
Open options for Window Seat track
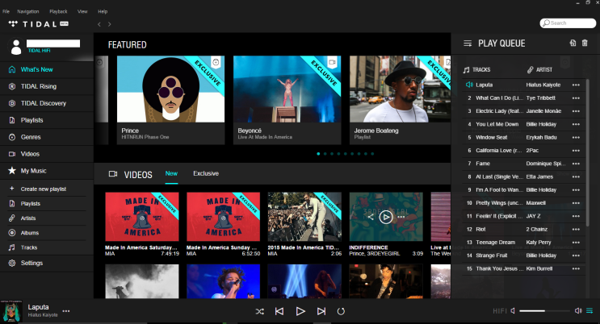pyautogui.click(x=576, y=138)
